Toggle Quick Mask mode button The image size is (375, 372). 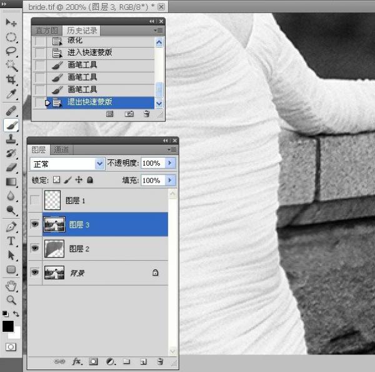(11, 346)
